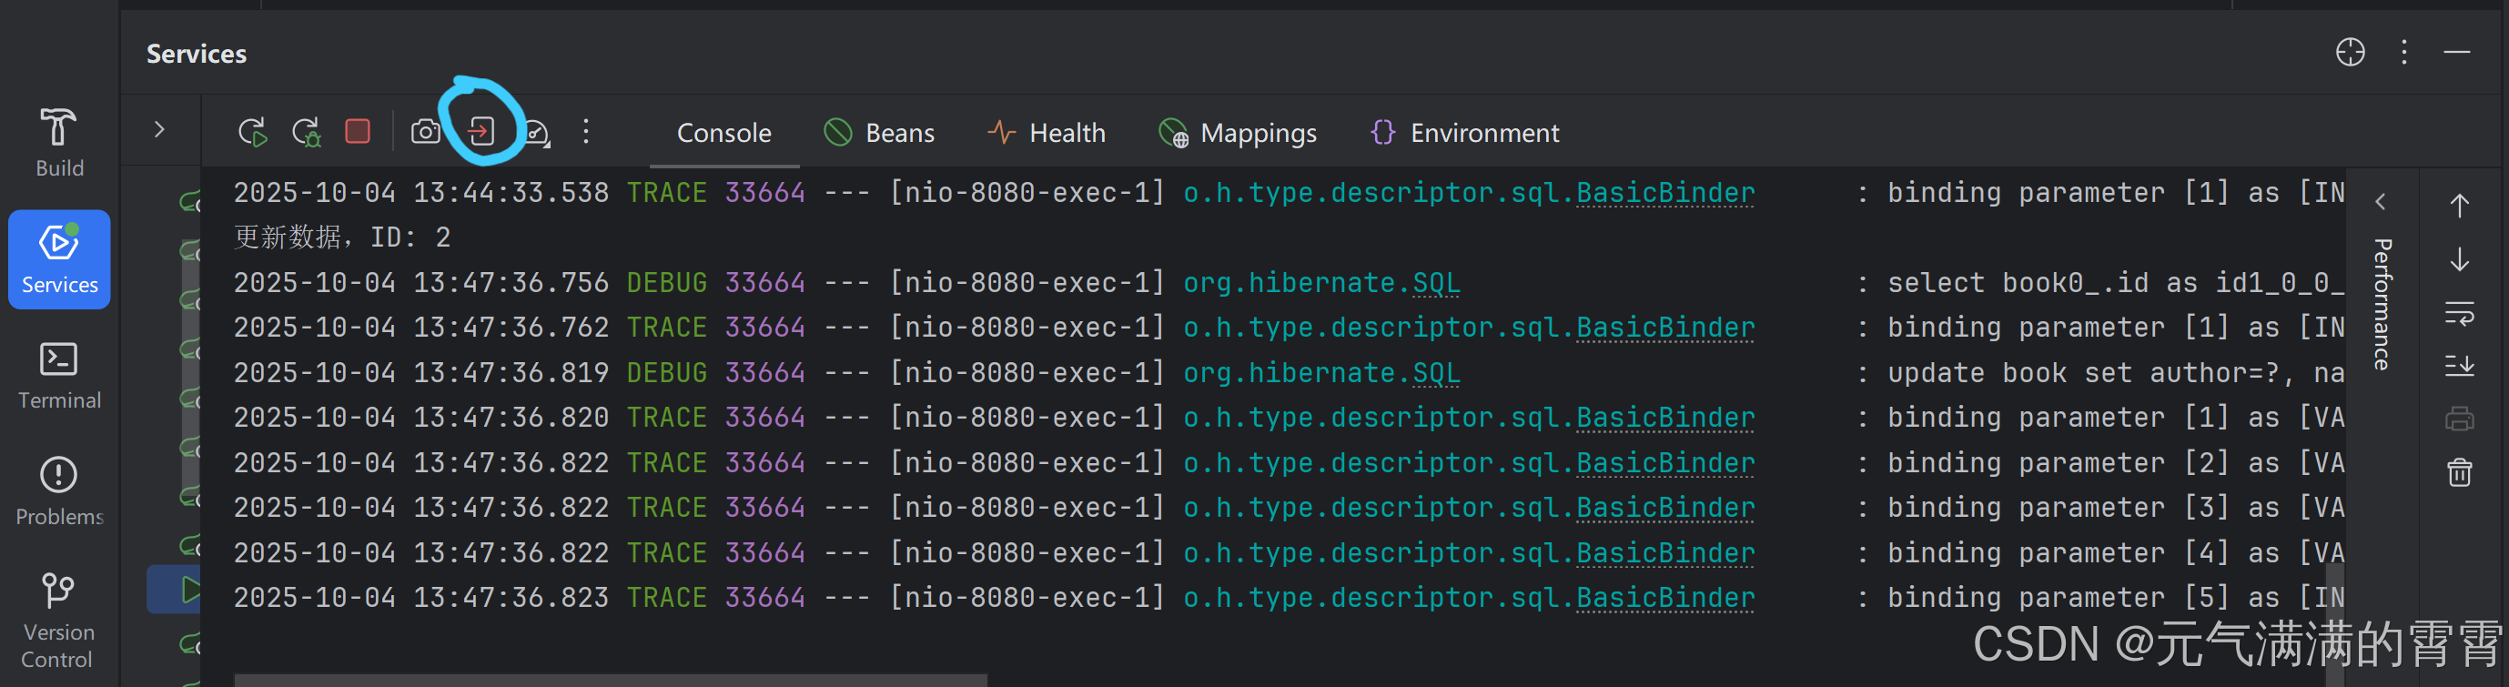Open more toolbar actions beside the tabs

pos(585,132)
